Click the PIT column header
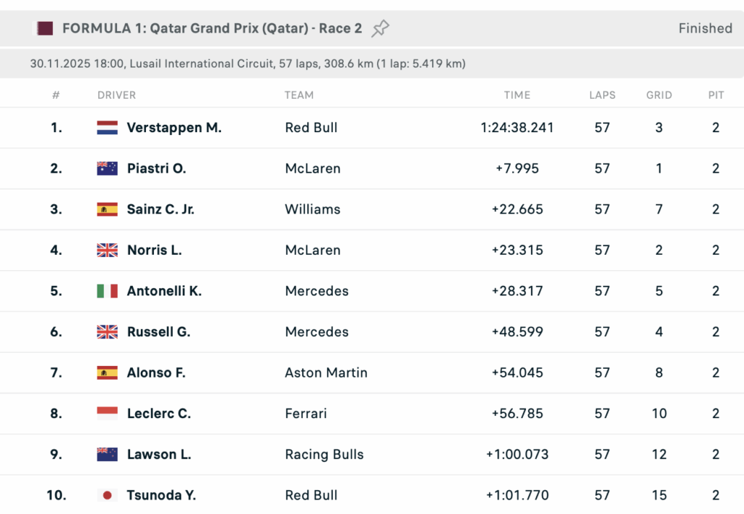 (x=716, y=95)
